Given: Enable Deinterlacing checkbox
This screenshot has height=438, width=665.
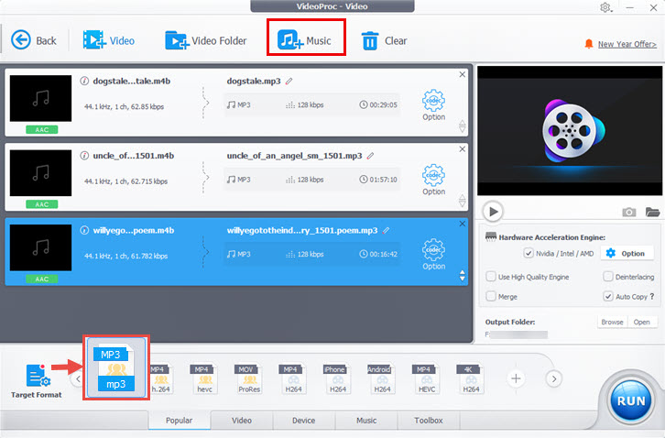Looking at the screenshot, I should click(x=607, y=277).
